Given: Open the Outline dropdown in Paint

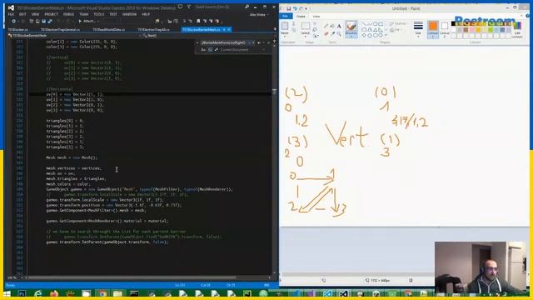Looking at the screenshot, I should point(398,24).
